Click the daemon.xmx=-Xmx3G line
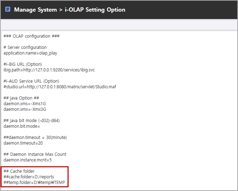238x191 pixels. pyautogui.click(x=25, y=109)
